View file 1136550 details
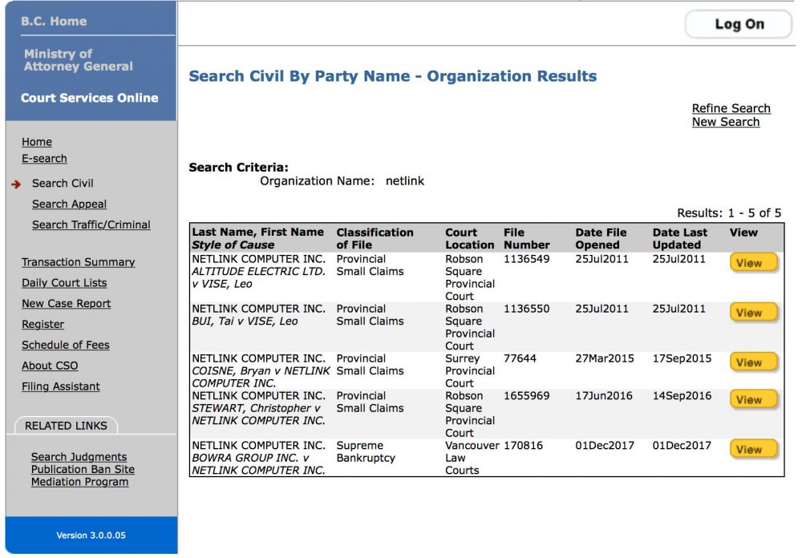This screenshot has width=802, height=558. point(753,313)
